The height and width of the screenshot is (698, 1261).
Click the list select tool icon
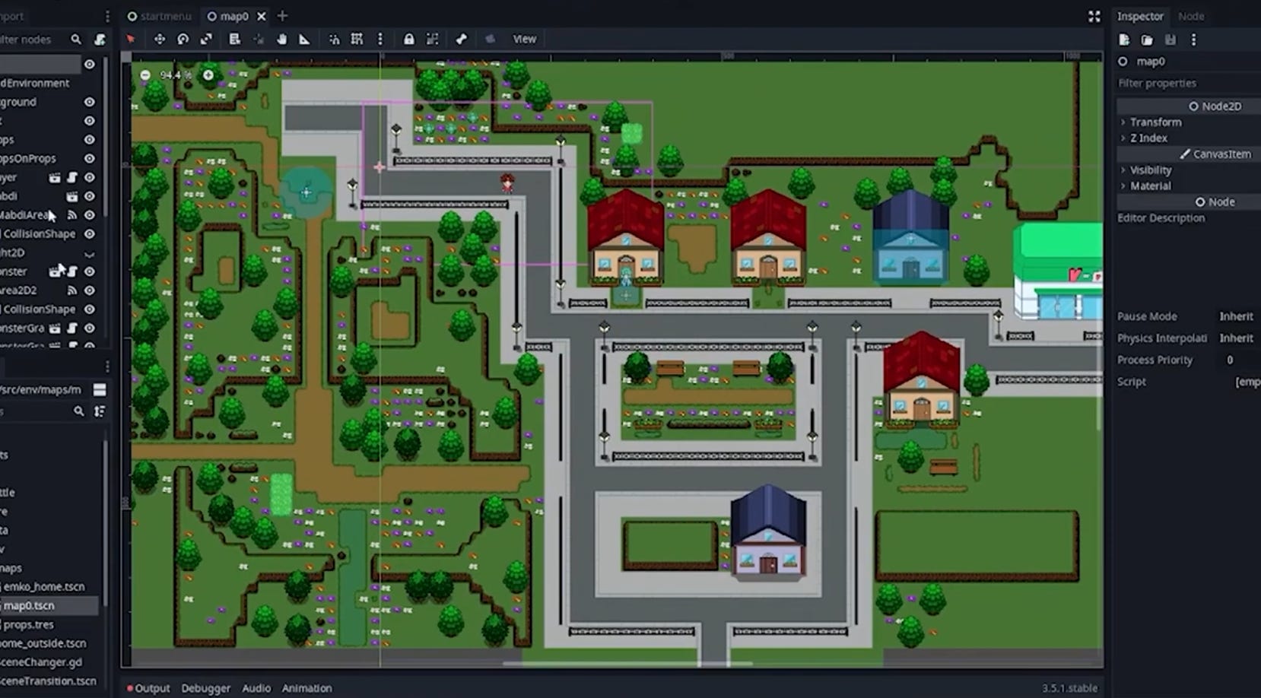(x=234, y=39)
